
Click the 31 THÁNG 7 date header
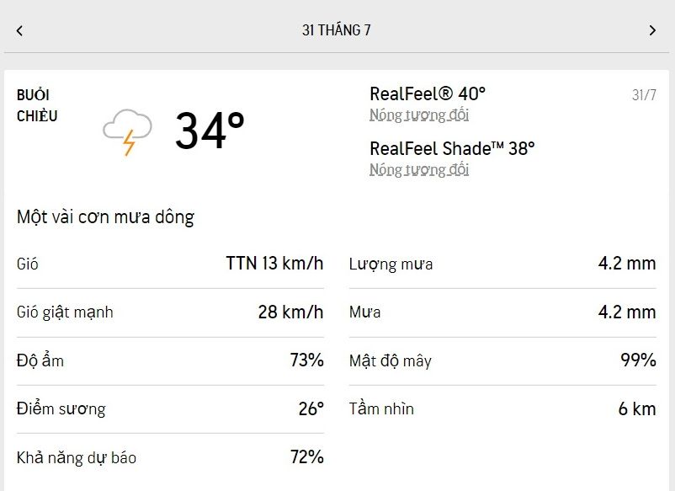click(337, 30)
